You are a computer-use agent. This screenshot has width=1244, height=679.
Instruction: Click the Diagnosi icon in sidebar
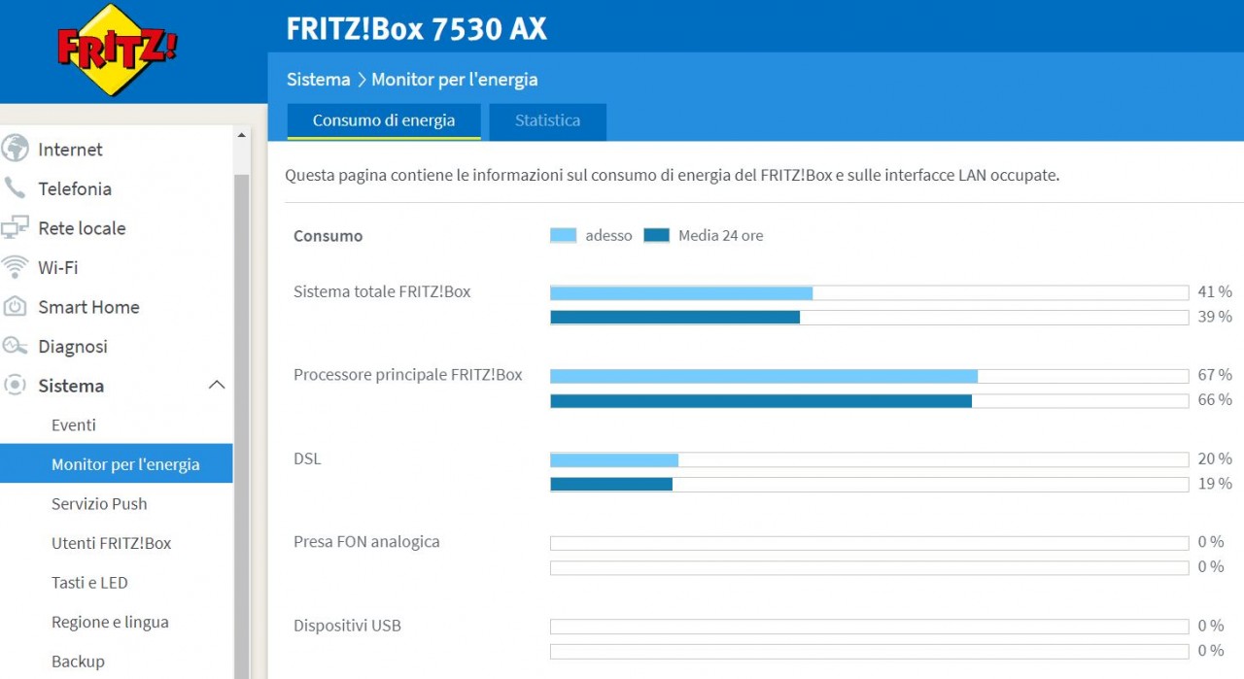point(16,346)
